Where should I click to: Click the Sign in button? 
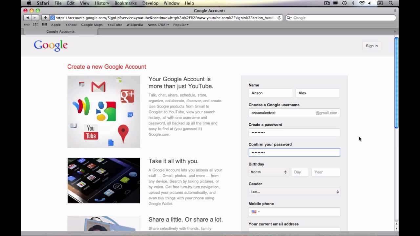tap(372, 46)
